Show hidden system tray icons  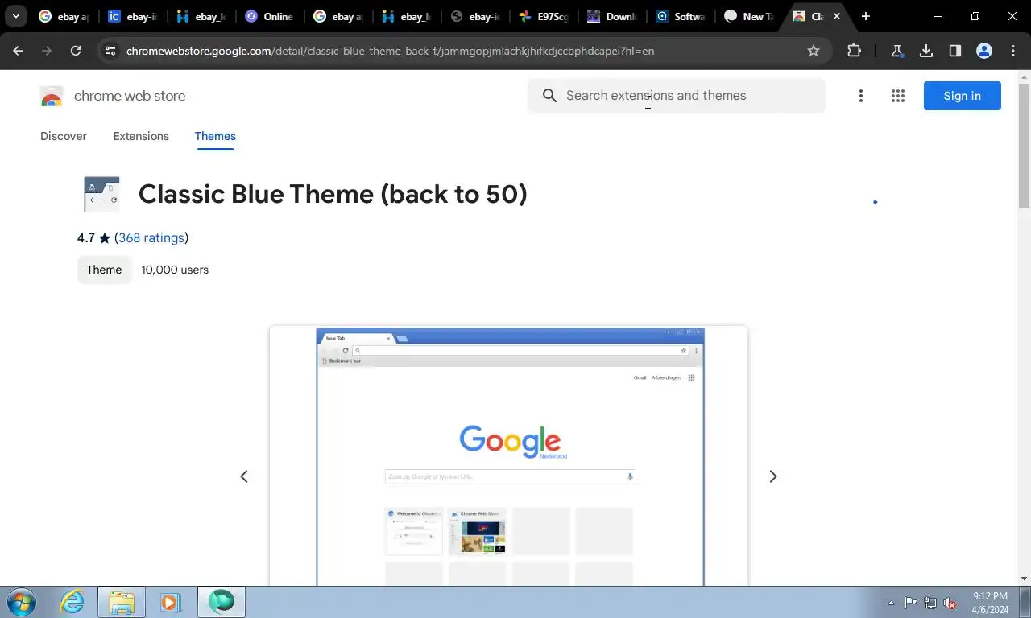[x=891, y=603]
